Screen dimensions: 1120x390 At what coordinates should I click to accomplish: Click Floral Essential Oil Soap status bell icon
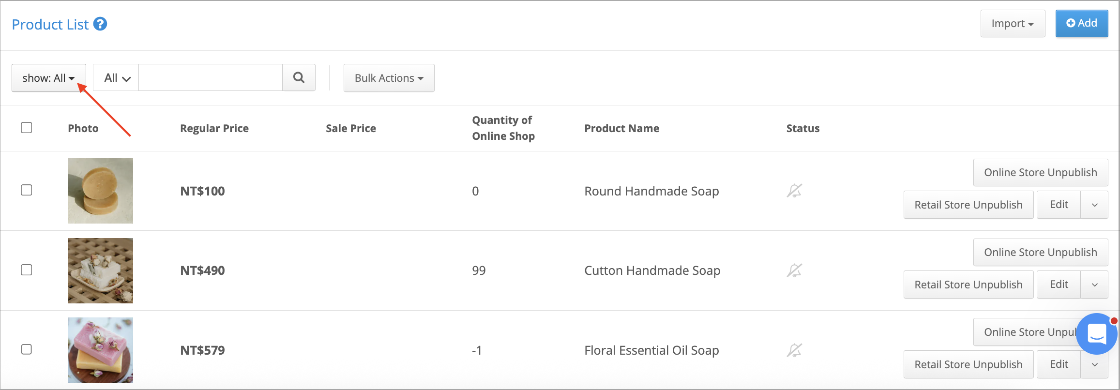click(x=794, y=350)
